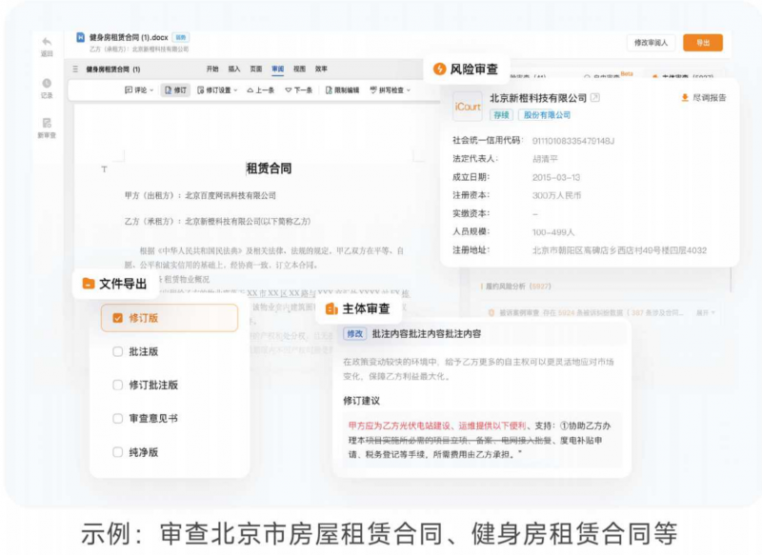Viewport: 762px width, 555px height.
Task: Open the 开始 ribbon tab
Action: tap(212, 69)
